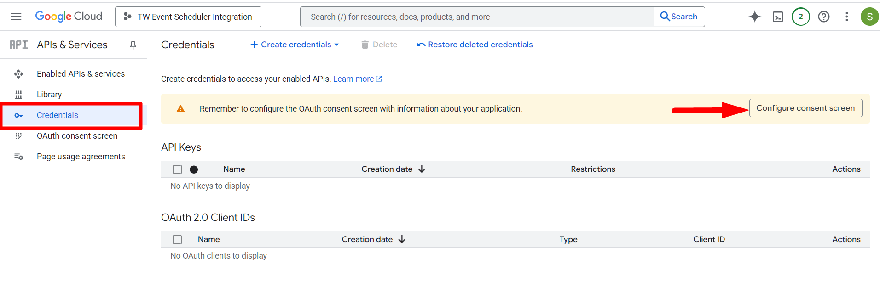880x282 pixels.
Task: Pin the APIs & Services panel
Action: tap(133, 45)
